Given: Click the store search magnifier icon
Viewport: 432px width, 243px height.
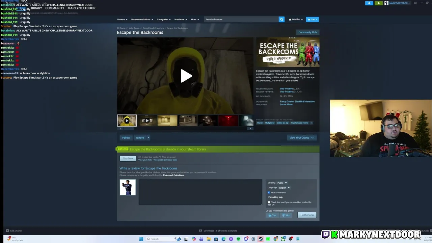Looking at the screenshot, I should [x=281, y=19].
